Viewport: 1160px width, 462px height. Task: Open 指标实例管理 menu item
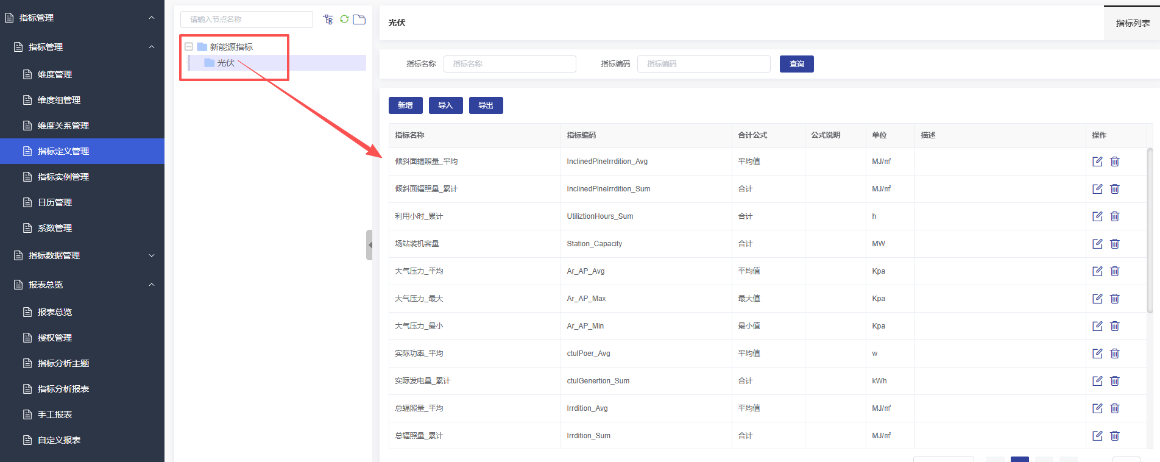63,177
